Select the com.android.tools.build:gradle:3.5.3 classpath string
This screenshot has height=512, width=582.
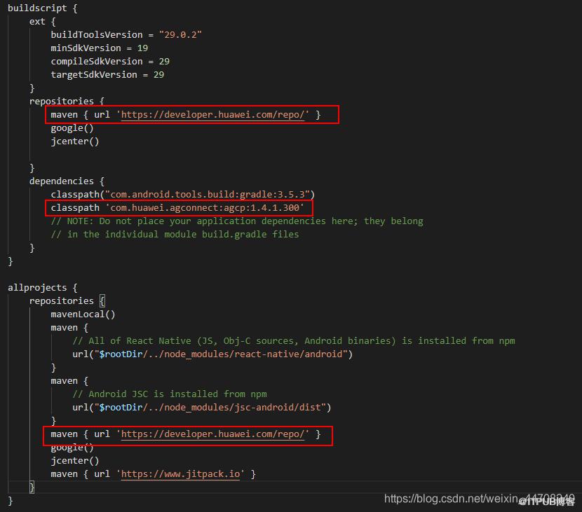pos(207,195)
